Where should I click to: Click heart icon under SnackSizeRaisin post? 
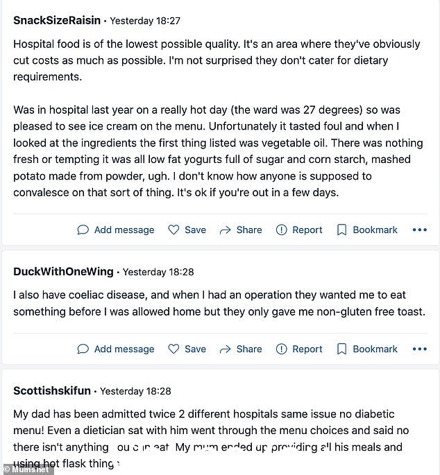(174, 230)
